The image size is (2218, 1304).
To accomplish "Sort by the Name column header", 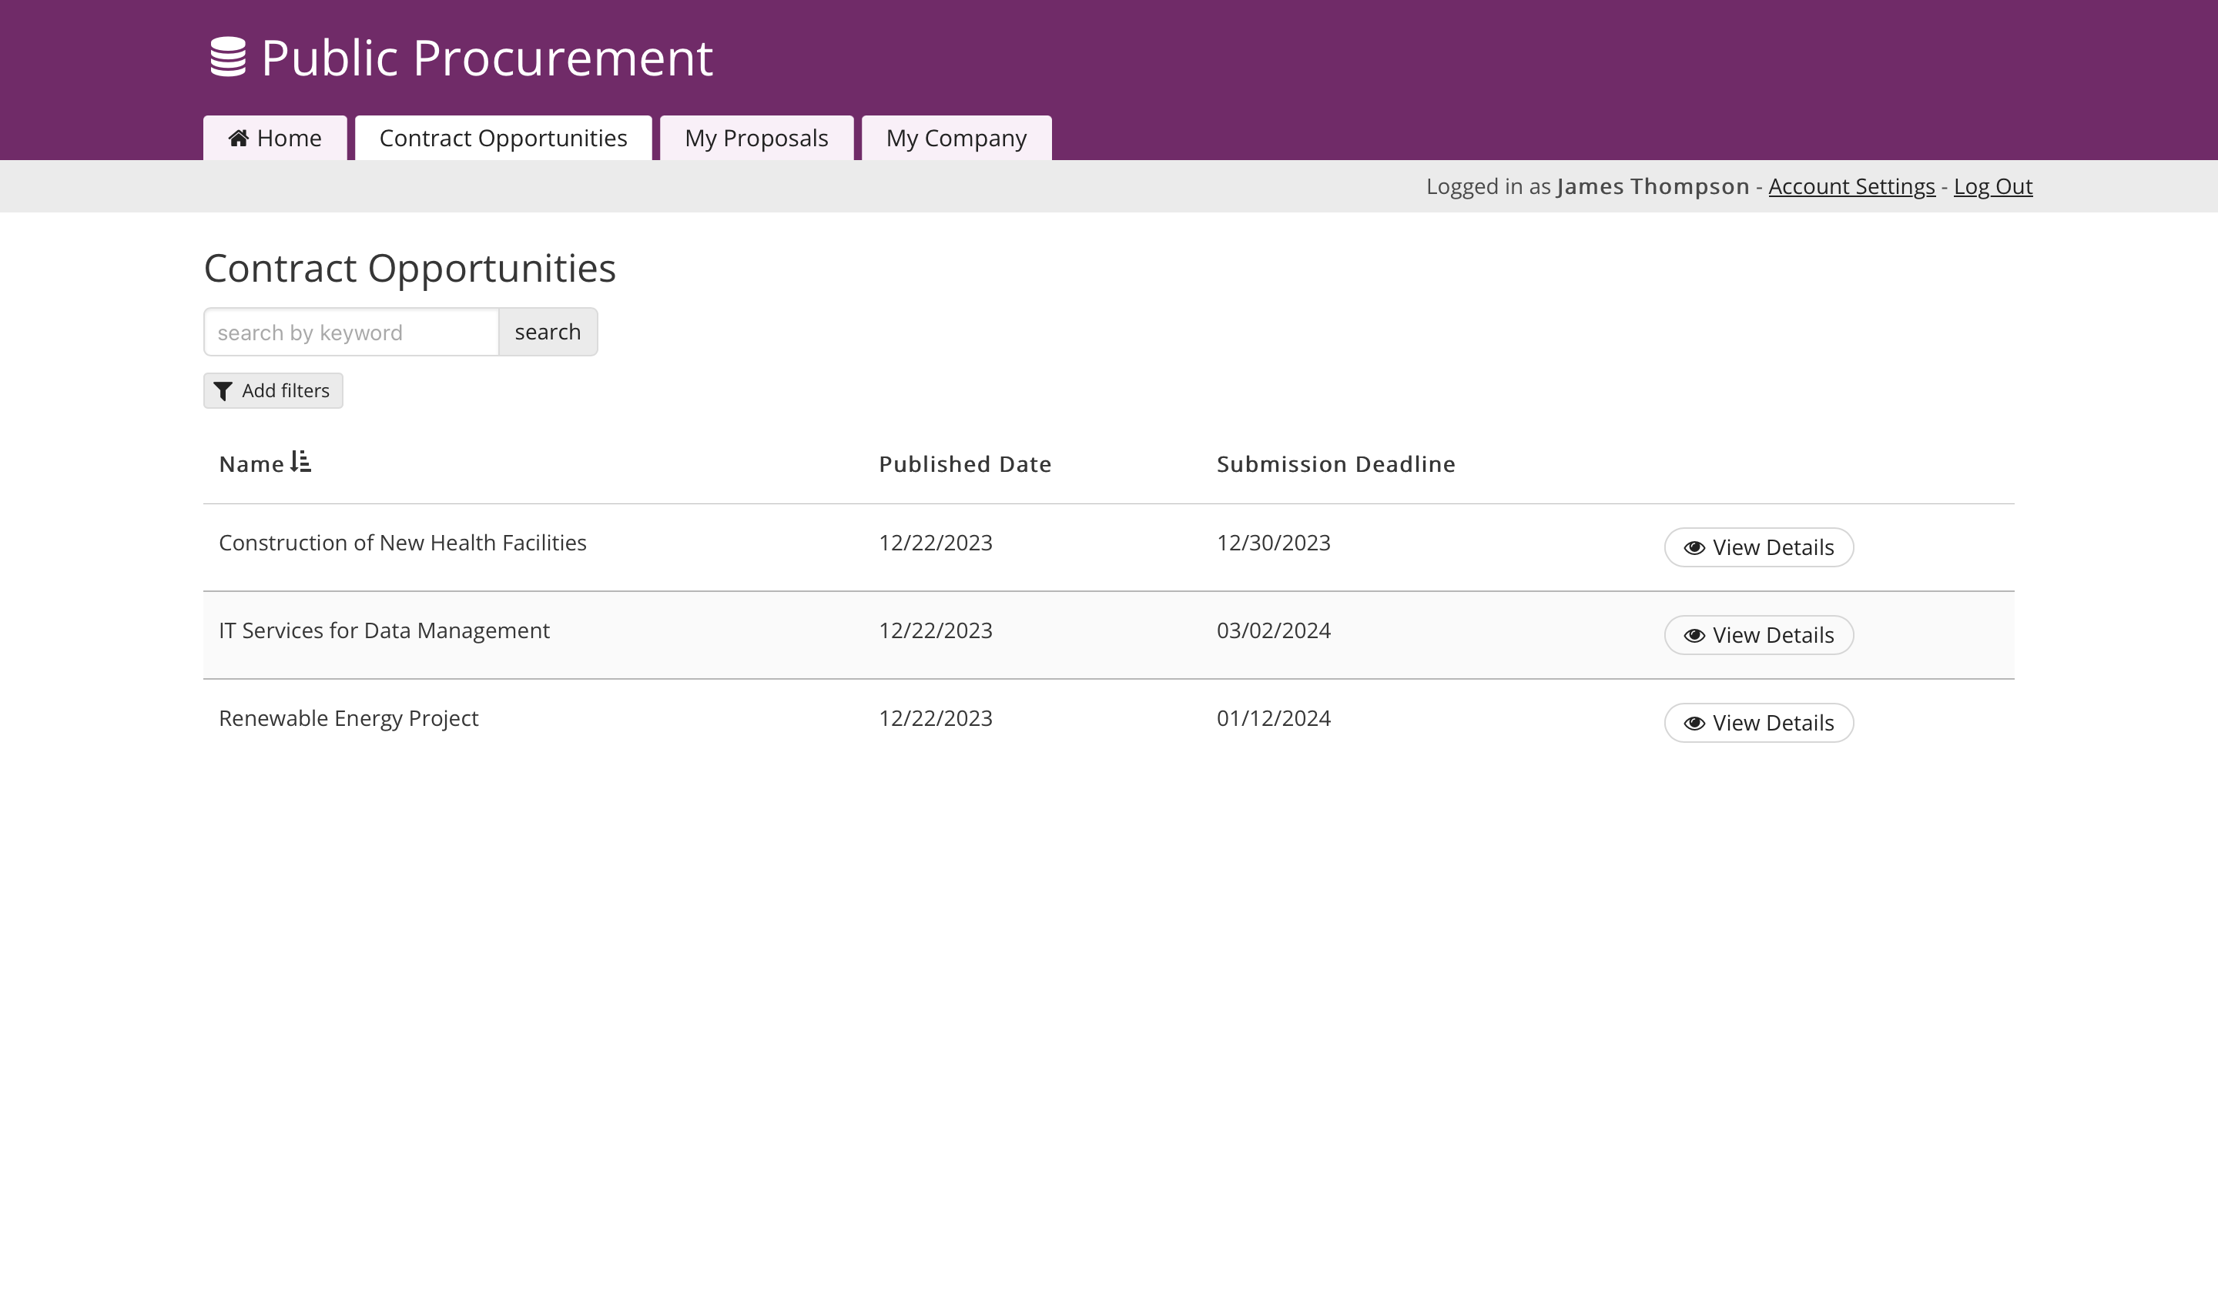I will point(252,465).
